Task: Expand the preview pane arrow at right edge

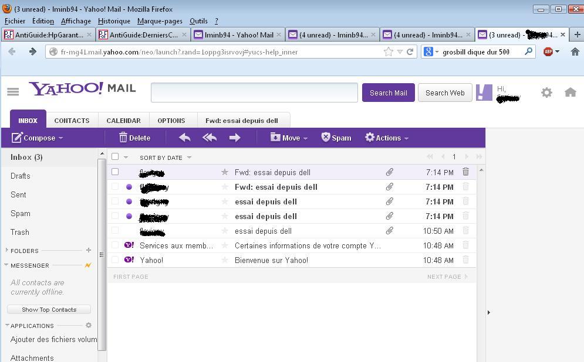Action: [x=489, y=313]
